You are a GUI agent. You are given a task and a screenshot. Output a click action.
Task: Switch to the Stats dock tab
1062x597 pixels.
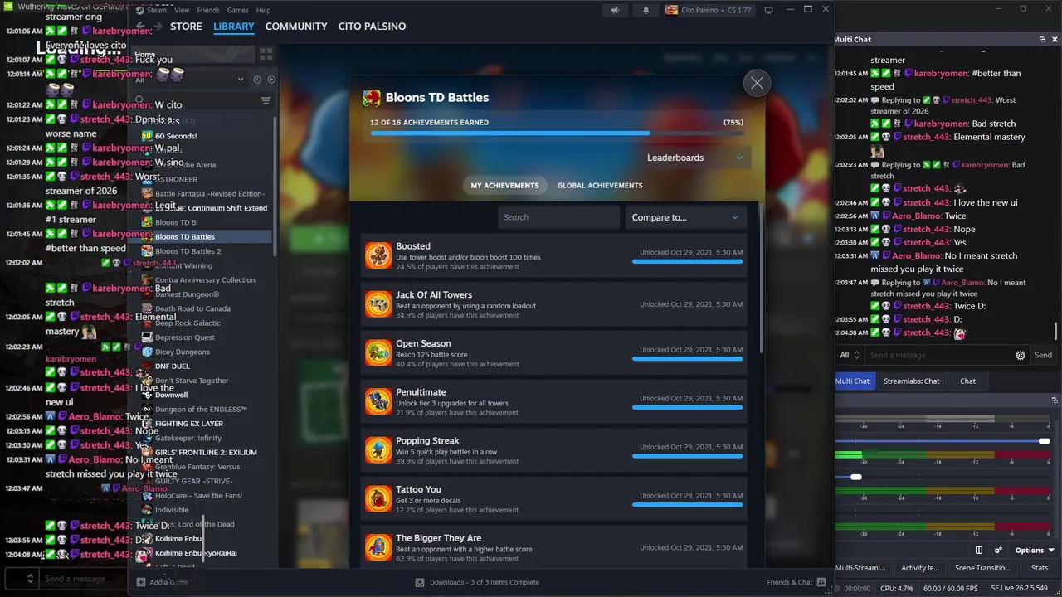(x=1040, y=568)
